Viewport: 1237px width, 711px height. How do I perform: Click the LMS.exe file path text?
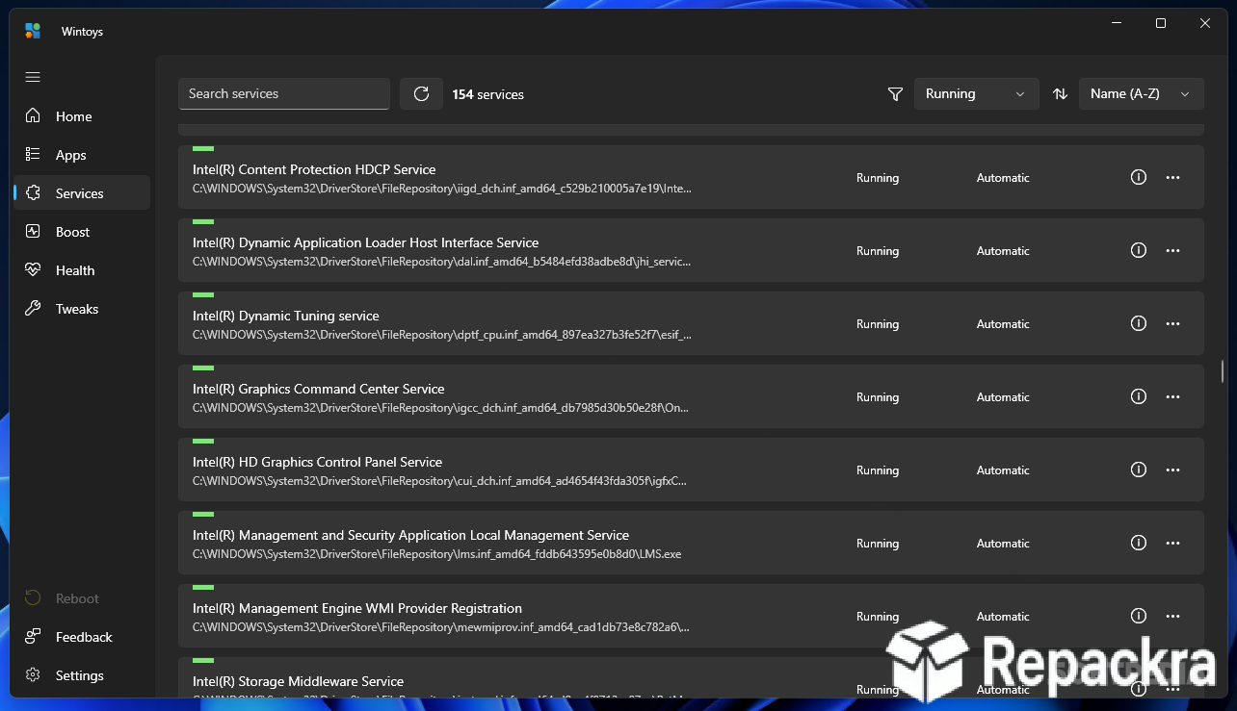436,554
